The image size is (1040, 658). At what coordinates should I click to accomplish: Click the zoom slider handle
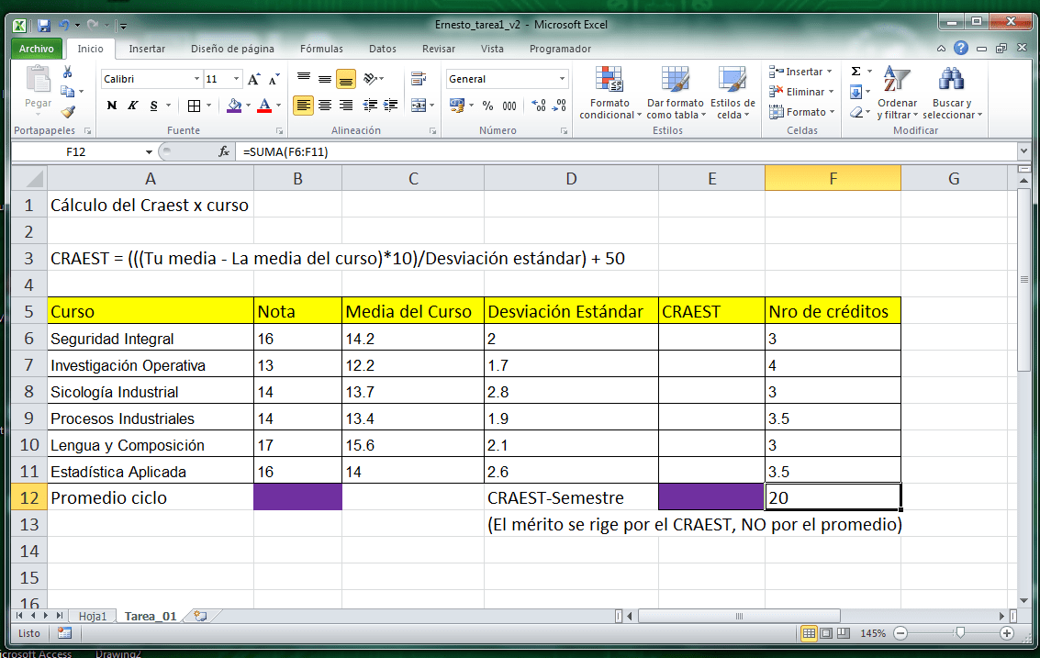(x=960, y=633)
